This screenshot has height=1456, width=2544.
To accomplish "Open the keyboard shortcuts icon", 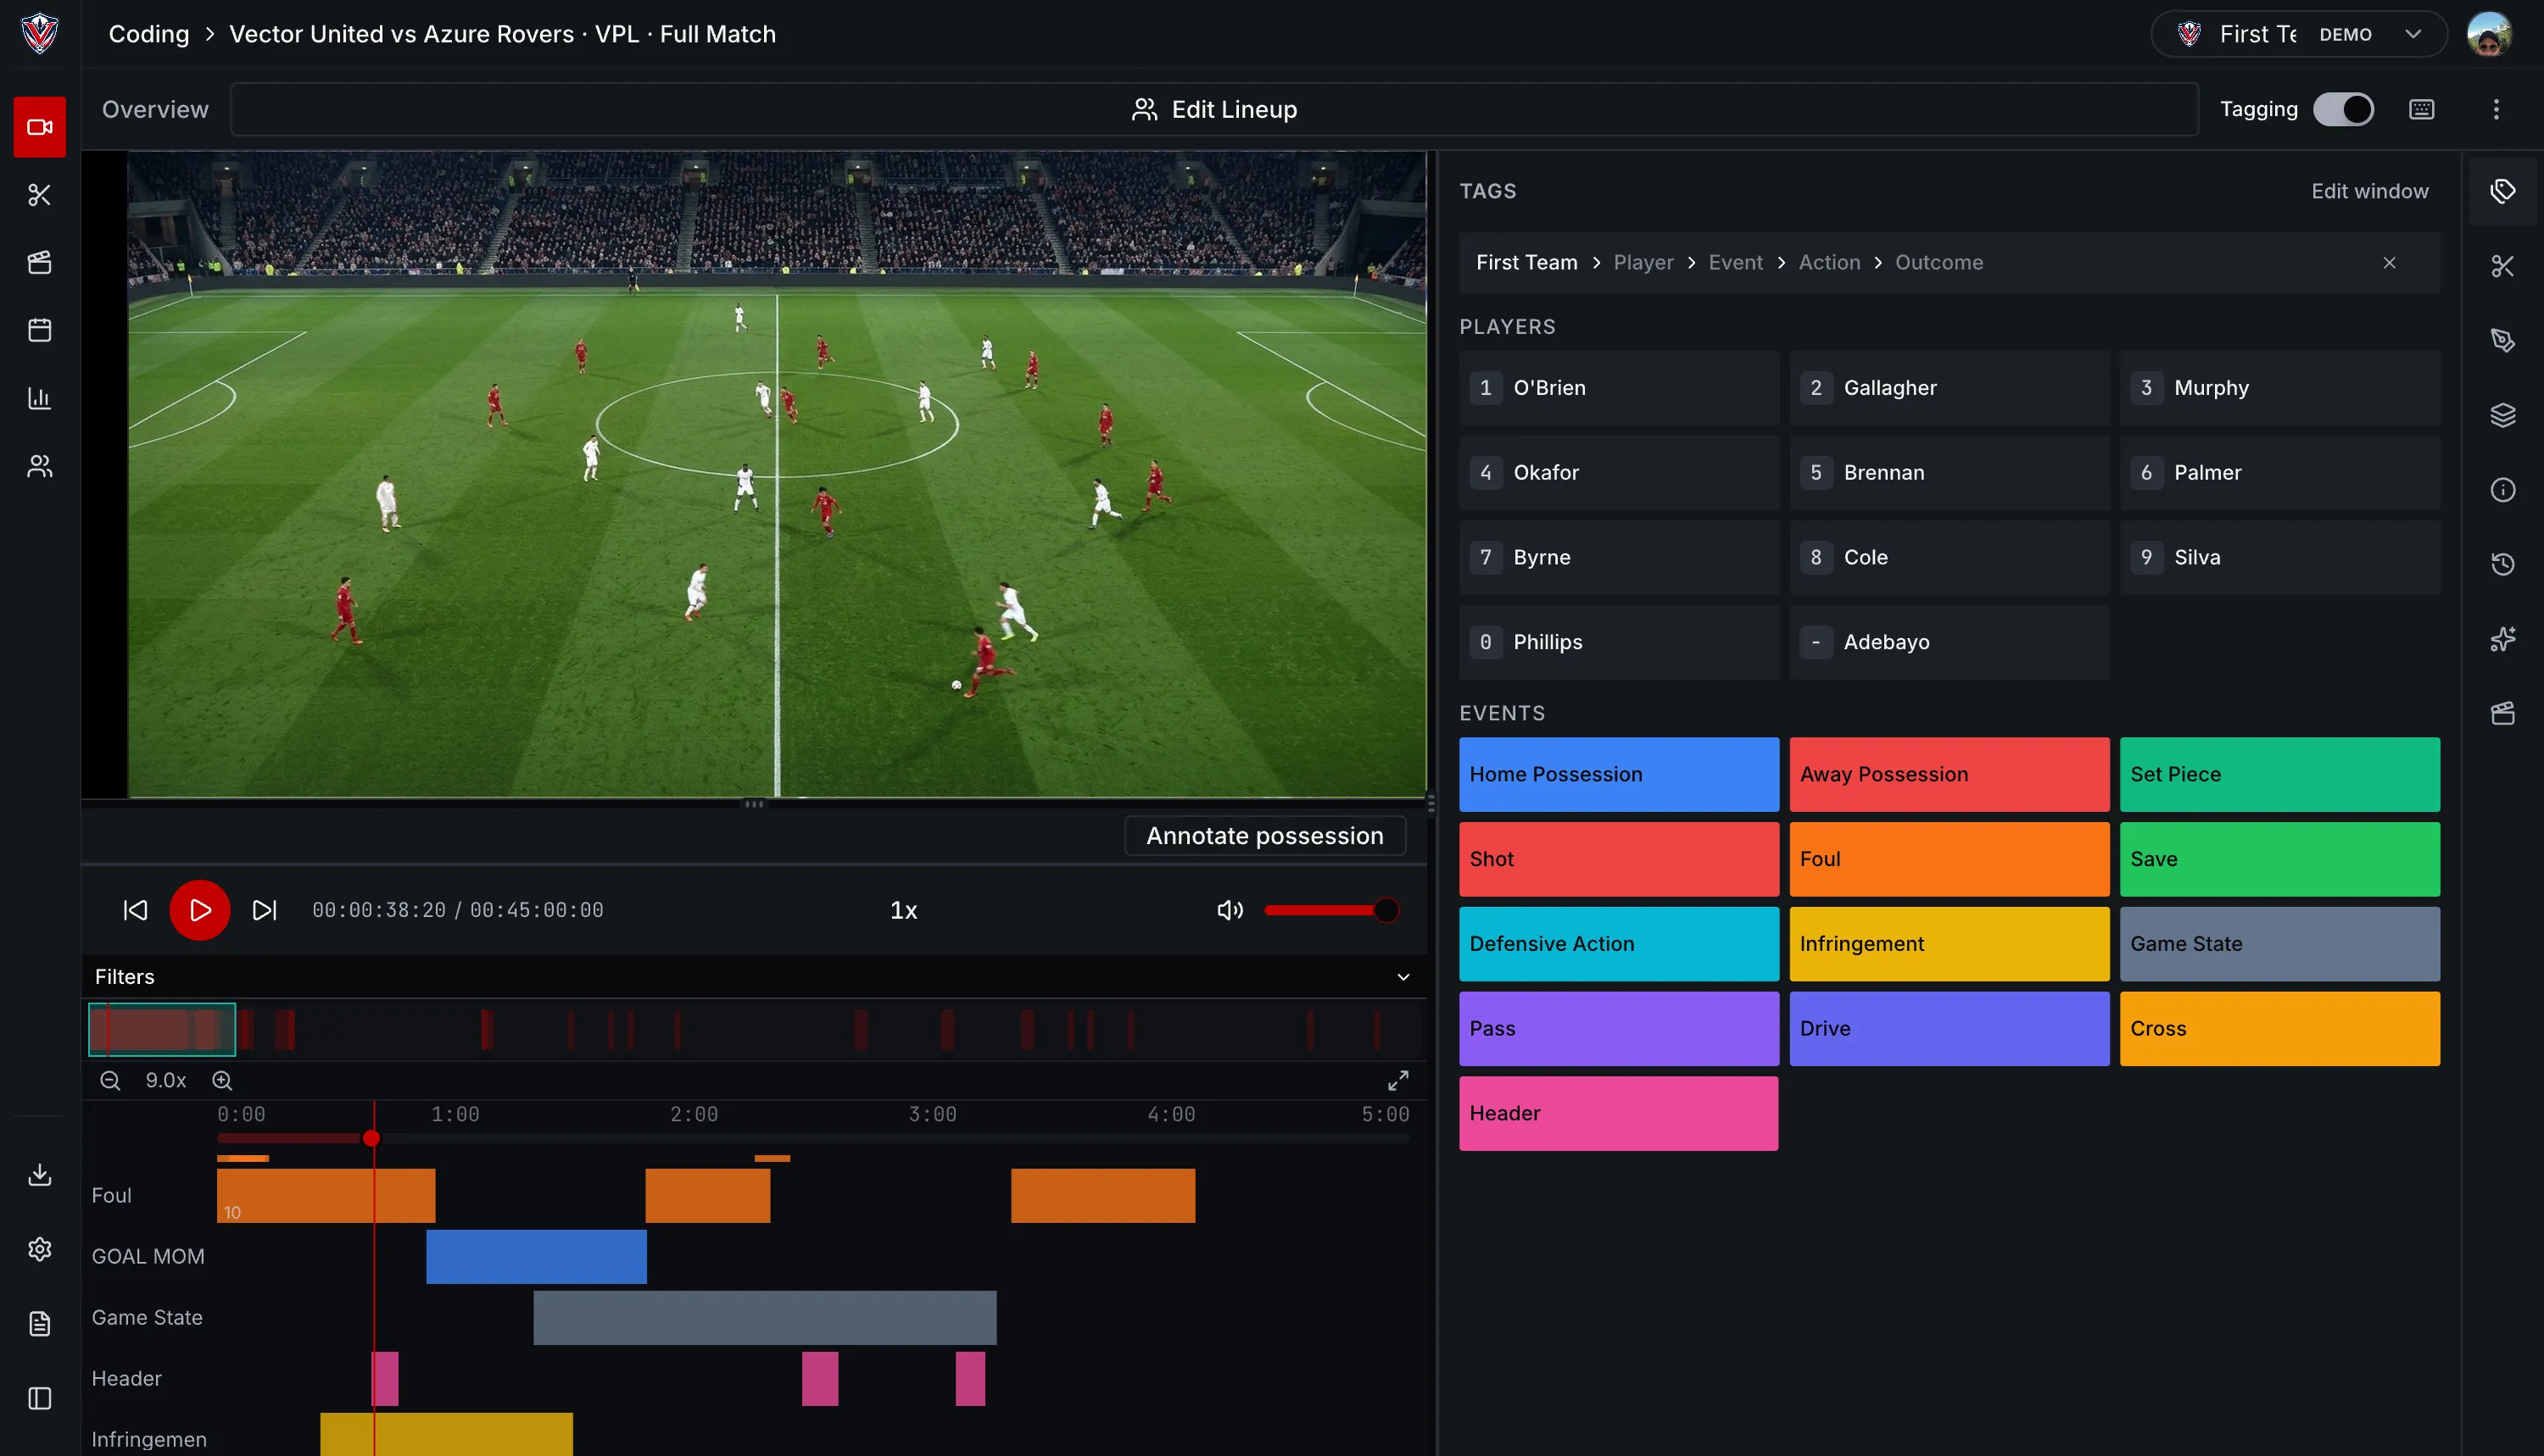I will [x=2422, y=109].
